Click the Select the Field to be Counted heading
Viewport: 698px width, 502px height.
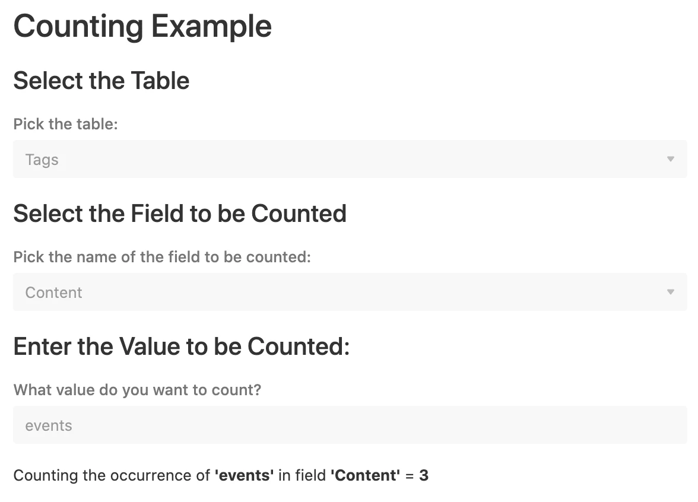click(180, 213)
